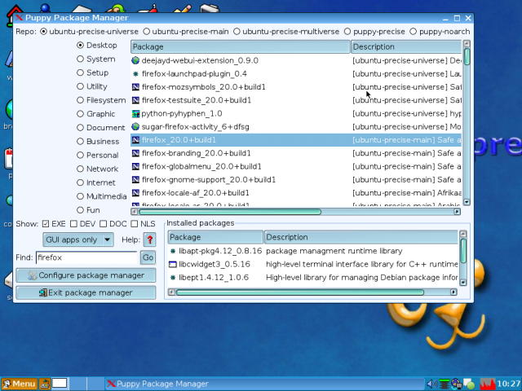Viewport: 522px width, 391px height.
Task: Open help via the red question mark
Action: (x=149, y=239)
